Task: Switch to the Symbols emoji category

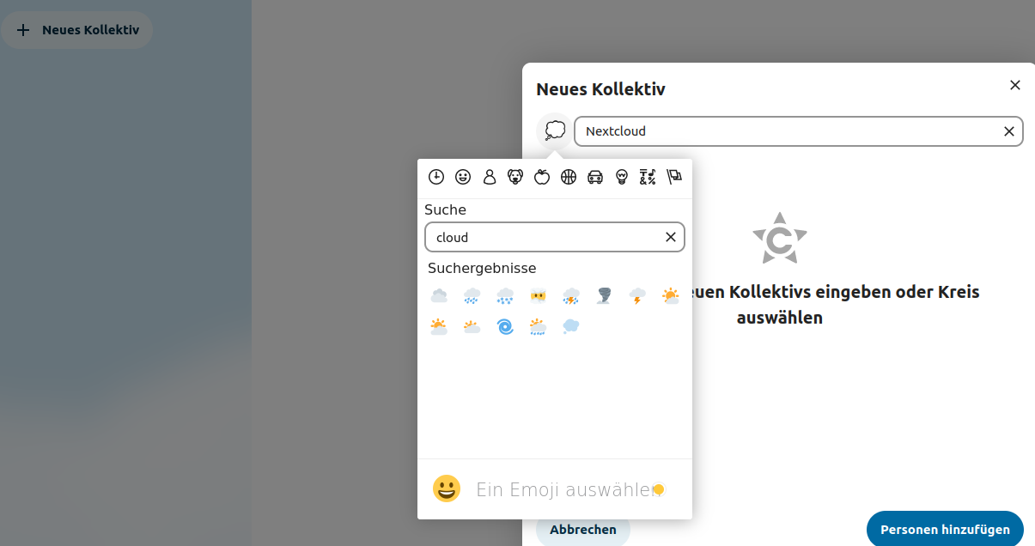Action: point(648,177)
